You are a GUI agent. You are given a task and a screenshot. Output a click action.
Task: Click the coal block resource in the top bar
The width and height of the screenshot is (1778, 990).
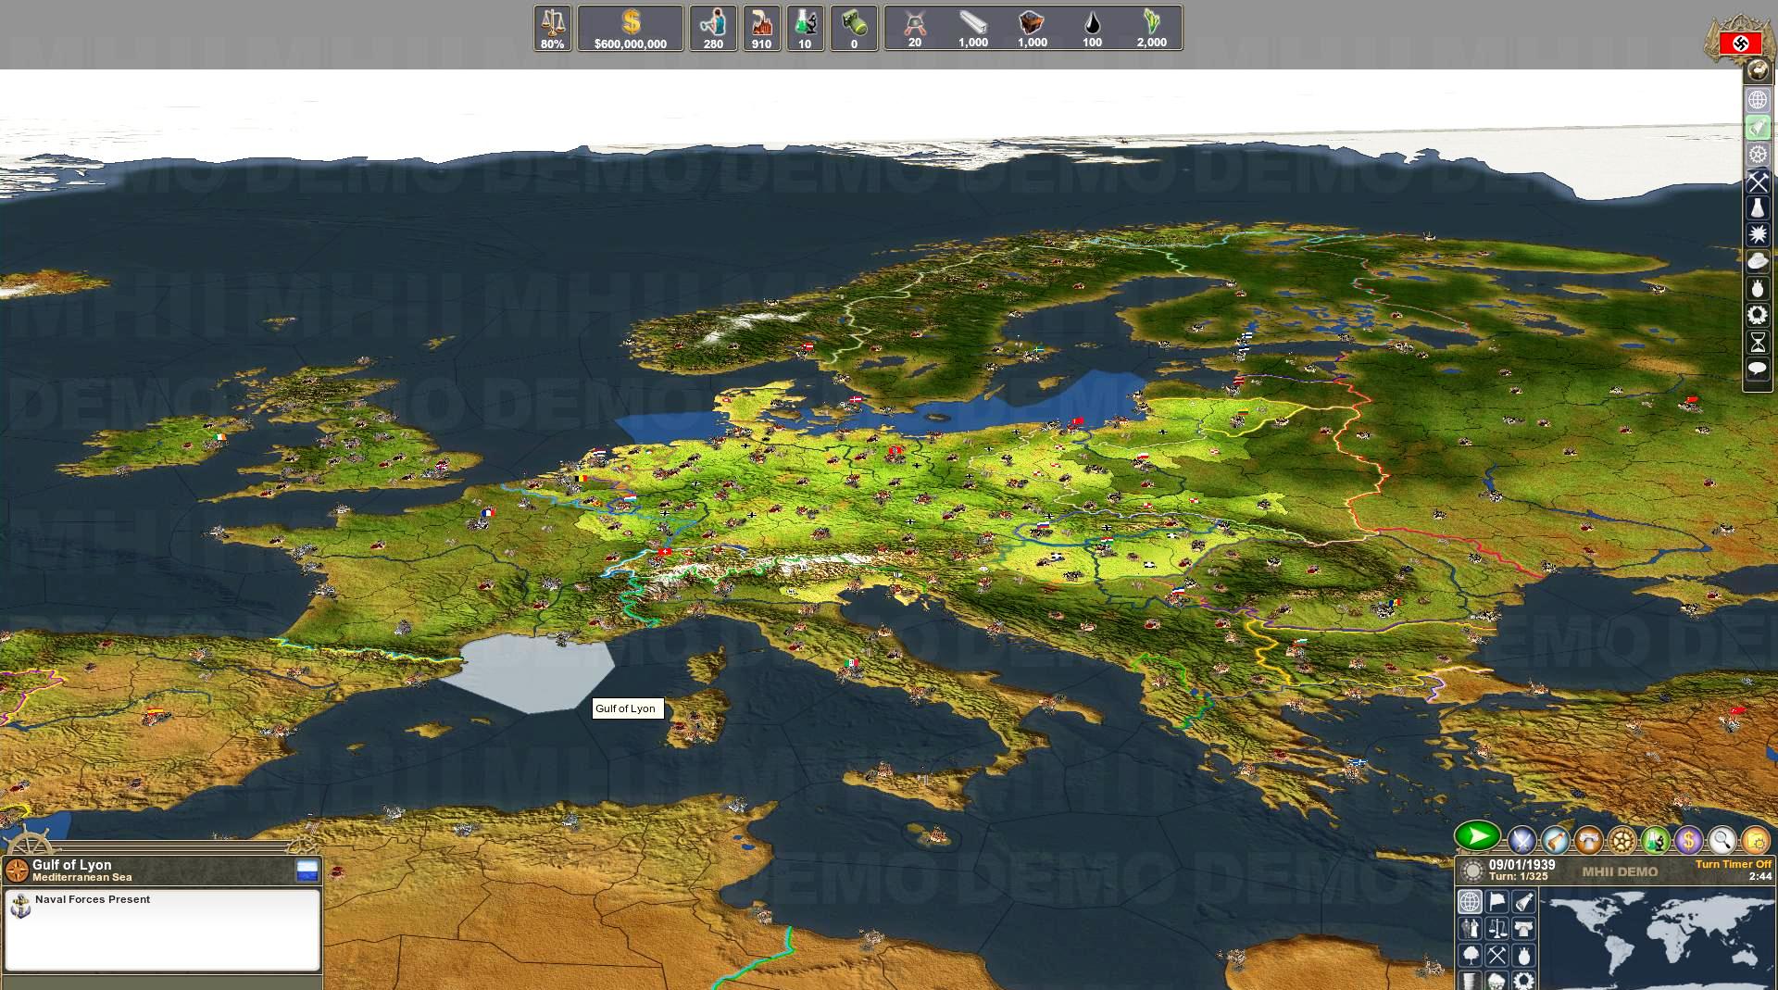click(1033, 29)
